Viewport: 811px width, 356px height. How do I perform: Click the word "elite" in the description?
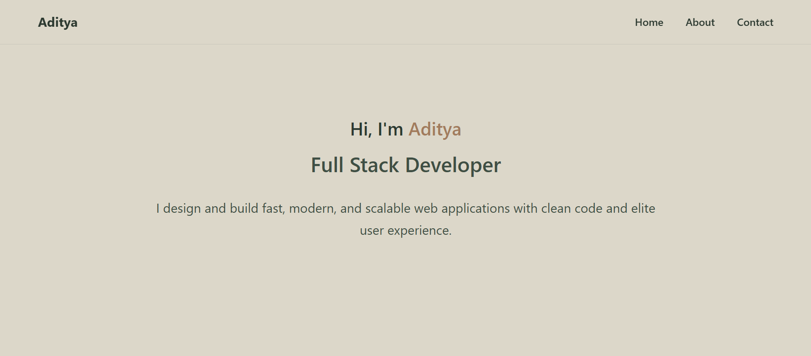point(643,208)
